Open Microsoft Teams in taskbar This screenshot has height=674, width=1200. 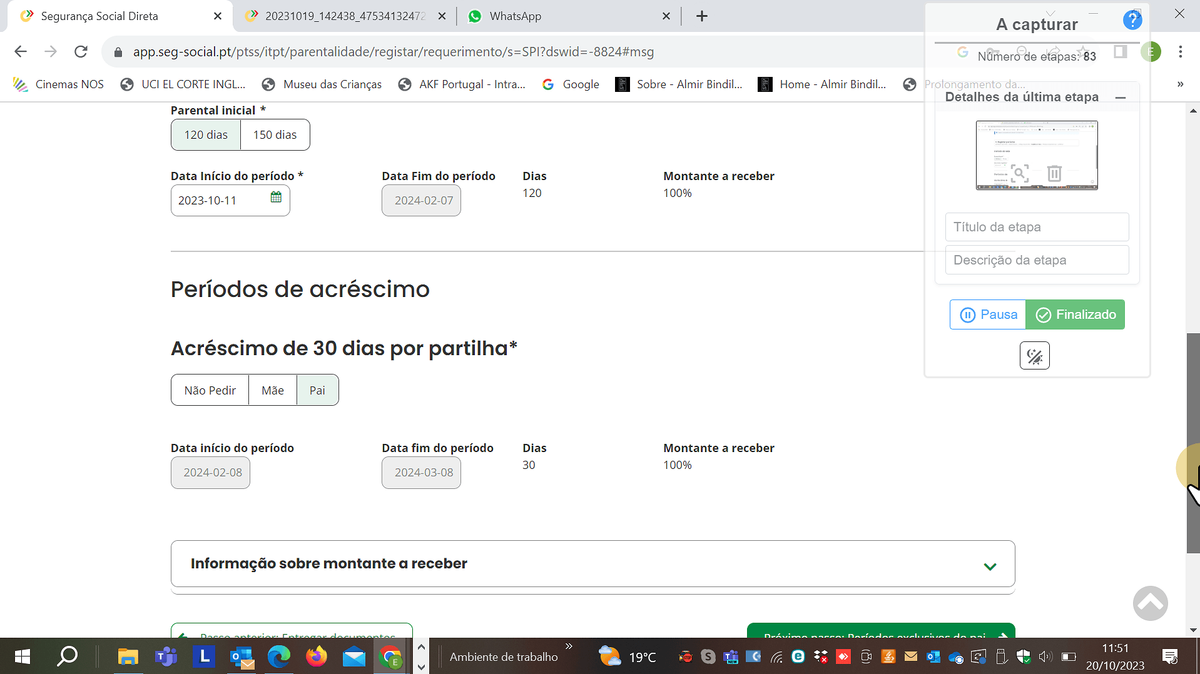[166, 656]
